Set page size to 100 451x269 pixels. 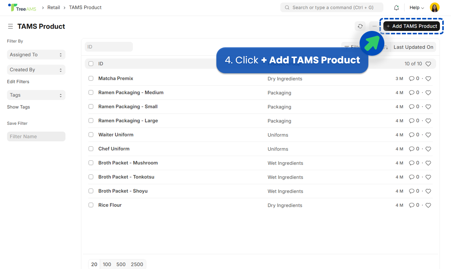coord(107,264)
